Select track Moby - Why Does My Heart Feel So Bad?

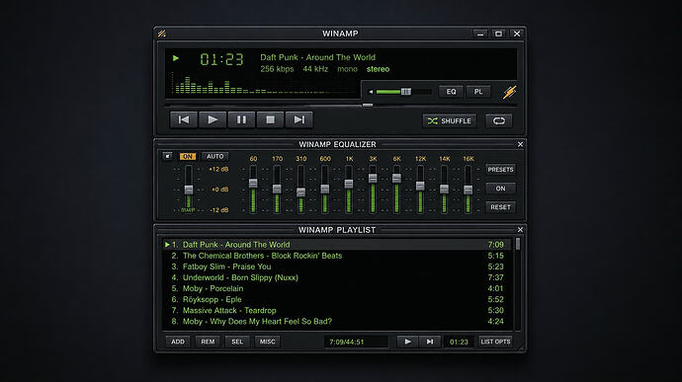(336, 321)
